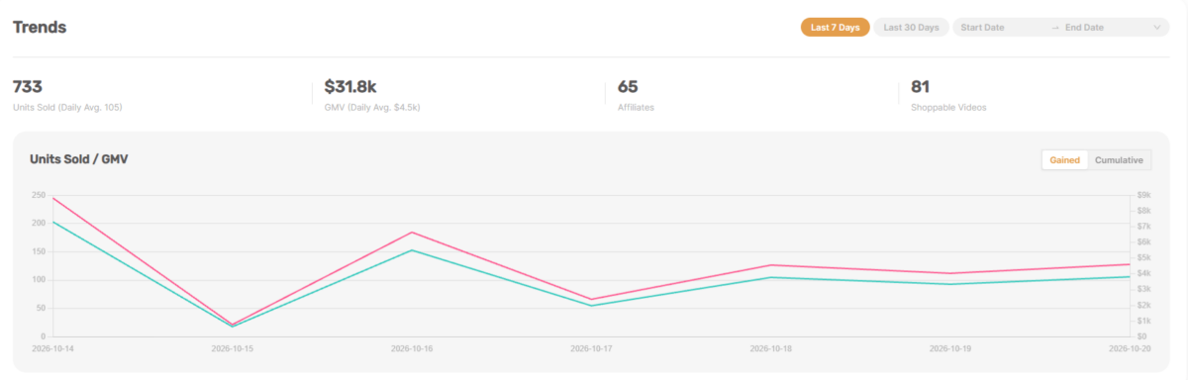Click the 2026-10-20 axis date label

click(1131, 348)
